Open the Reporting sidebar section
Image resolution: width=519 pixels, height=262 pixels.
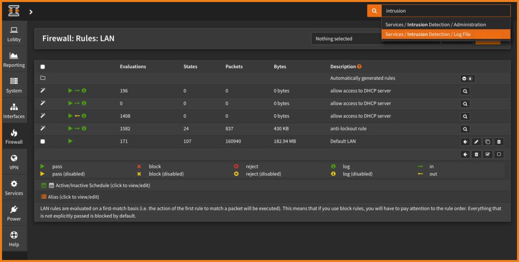tap(14, 60)
